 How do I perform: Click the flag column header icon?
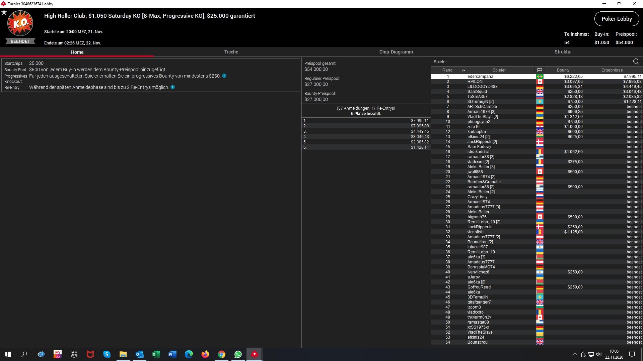coord(540,70)
